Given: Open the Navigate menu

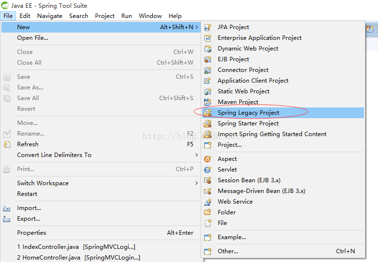Looking at the screenshot, I should click(x=50, y=16).
